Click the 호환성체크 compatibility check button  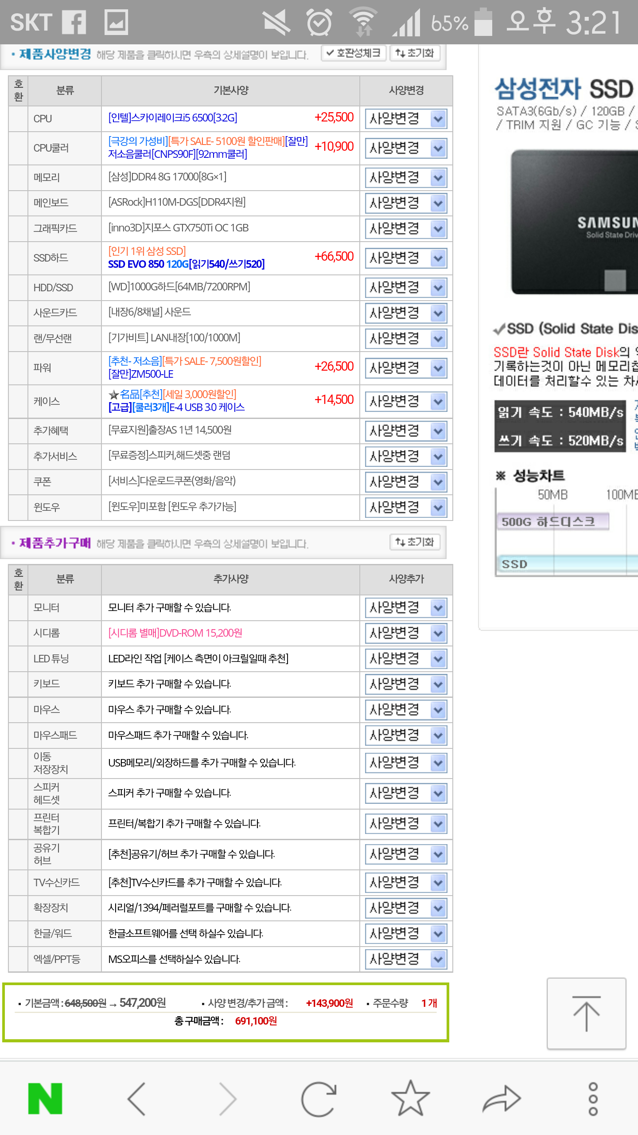[x=354, y=53]
